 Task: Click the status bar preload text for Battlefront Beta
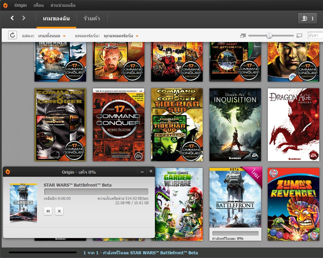tap(141, 253)
